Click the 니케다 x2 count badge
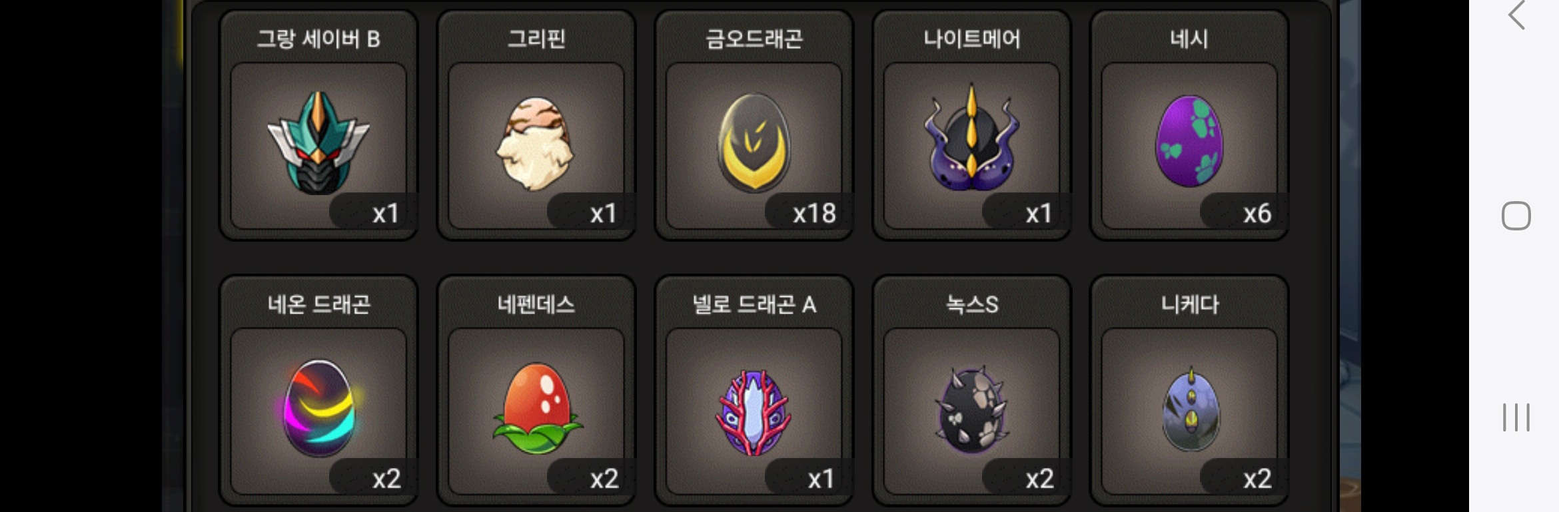Screen dimensions: 1559x512 coord(1257,479)
